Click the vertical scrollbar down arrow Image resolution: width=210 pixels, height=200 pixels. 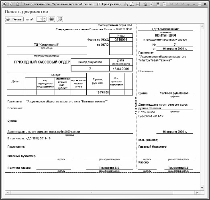click(x=202, y=188)
